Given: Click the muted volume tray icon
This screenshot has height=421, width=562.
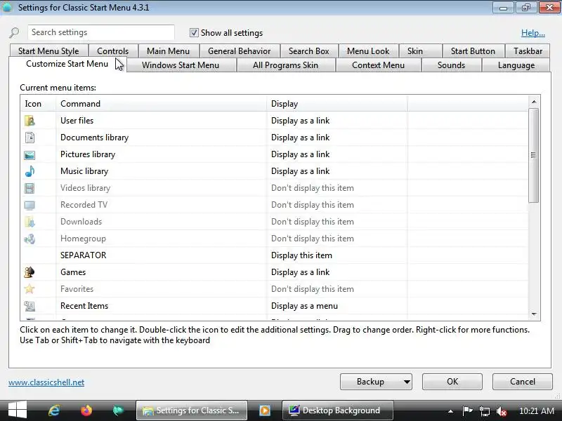Looking at the screenshot, I should point(502,411).
